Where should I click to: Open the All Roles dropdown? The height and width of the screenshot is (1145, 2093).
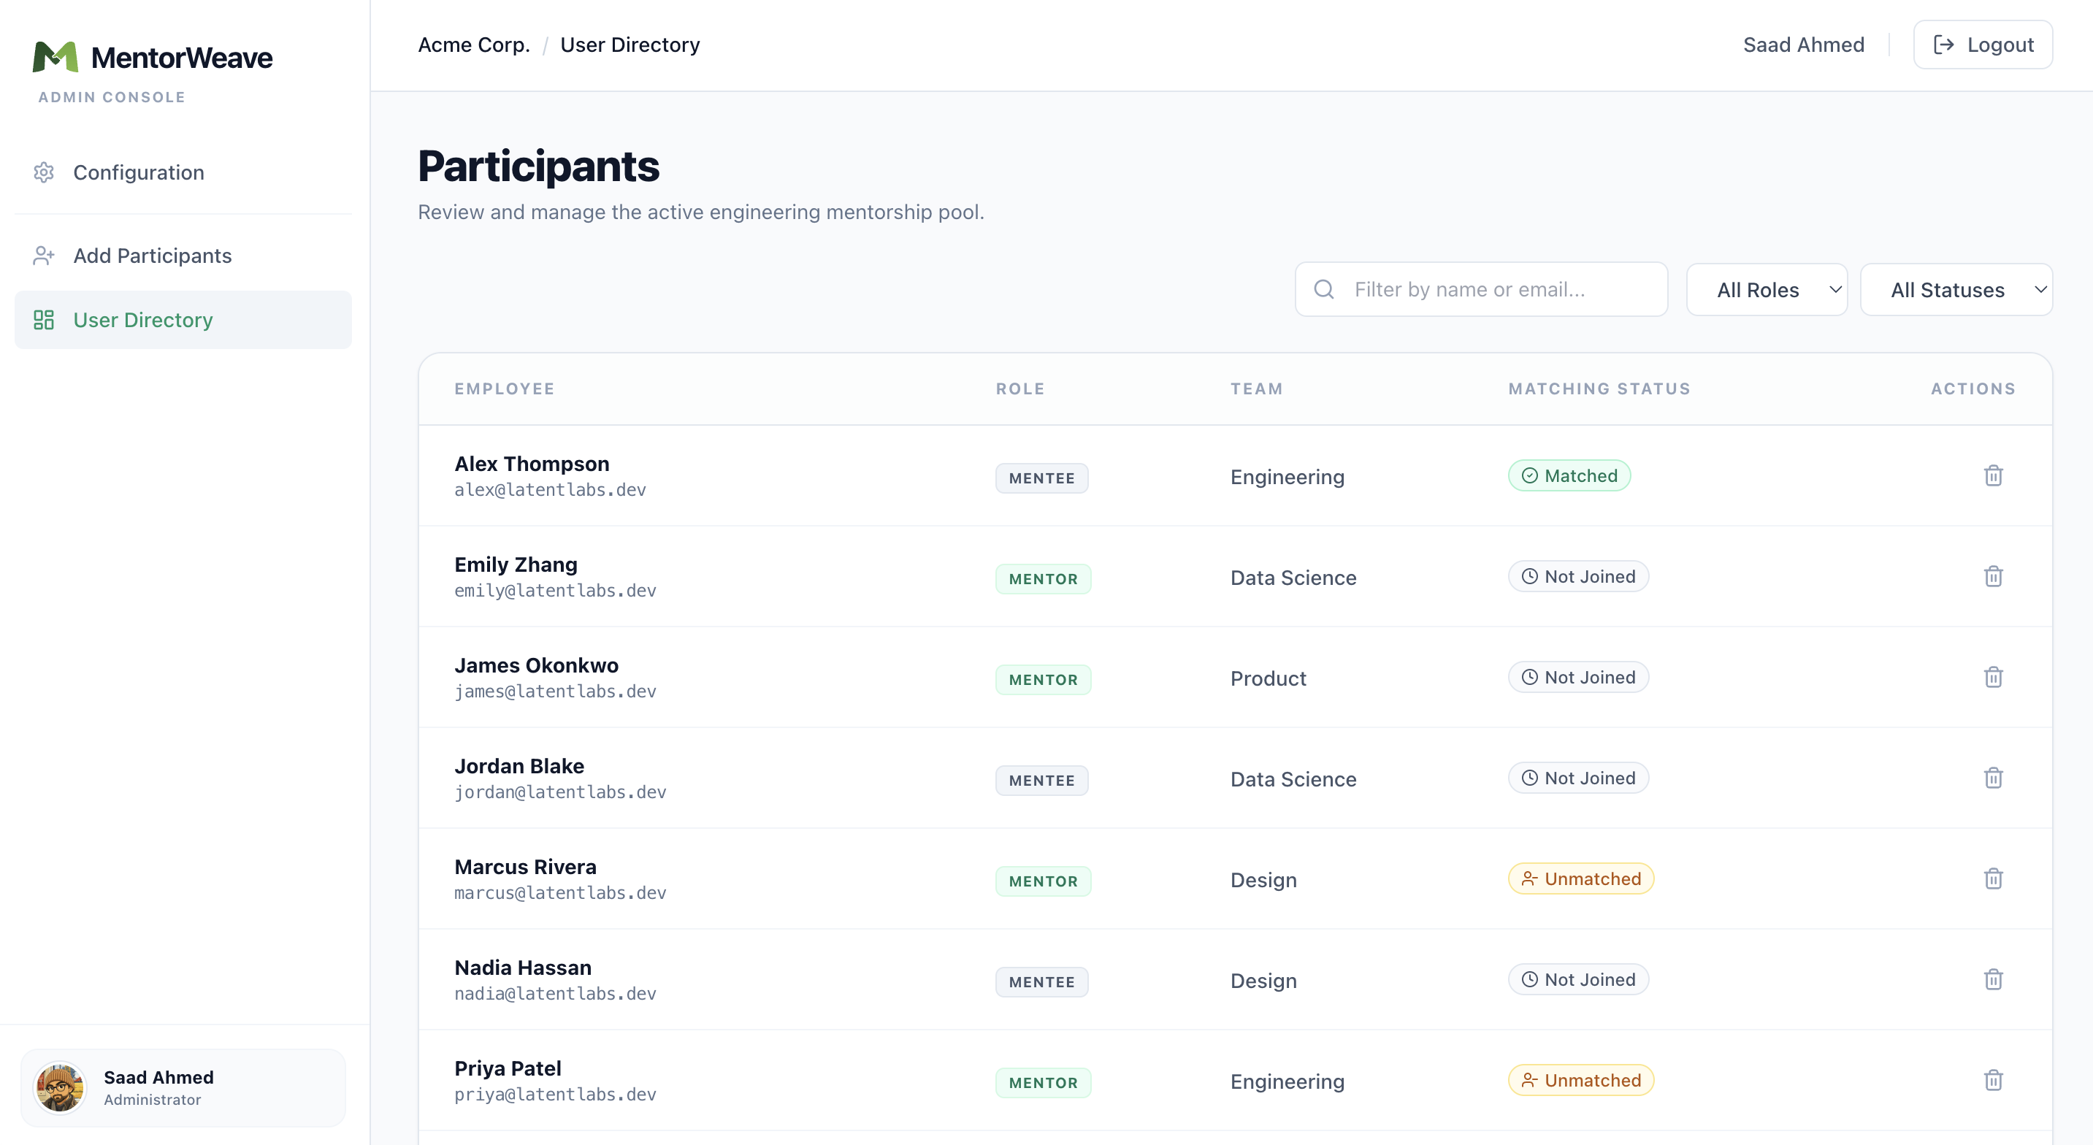[1767, 289]
